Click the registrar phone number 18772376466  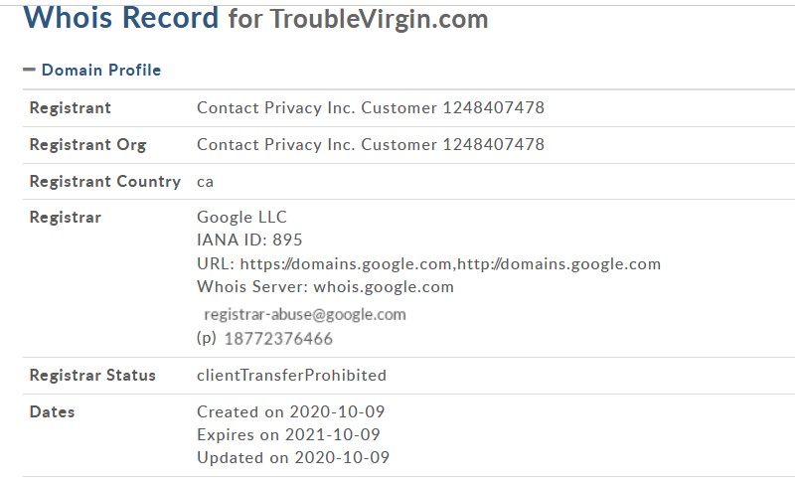point(278,338)
